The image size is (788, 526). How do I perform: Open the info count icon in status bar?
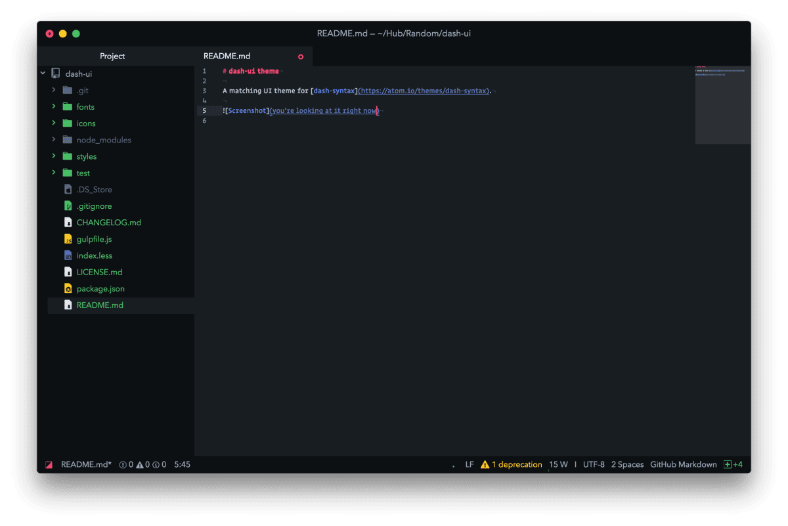158,464
